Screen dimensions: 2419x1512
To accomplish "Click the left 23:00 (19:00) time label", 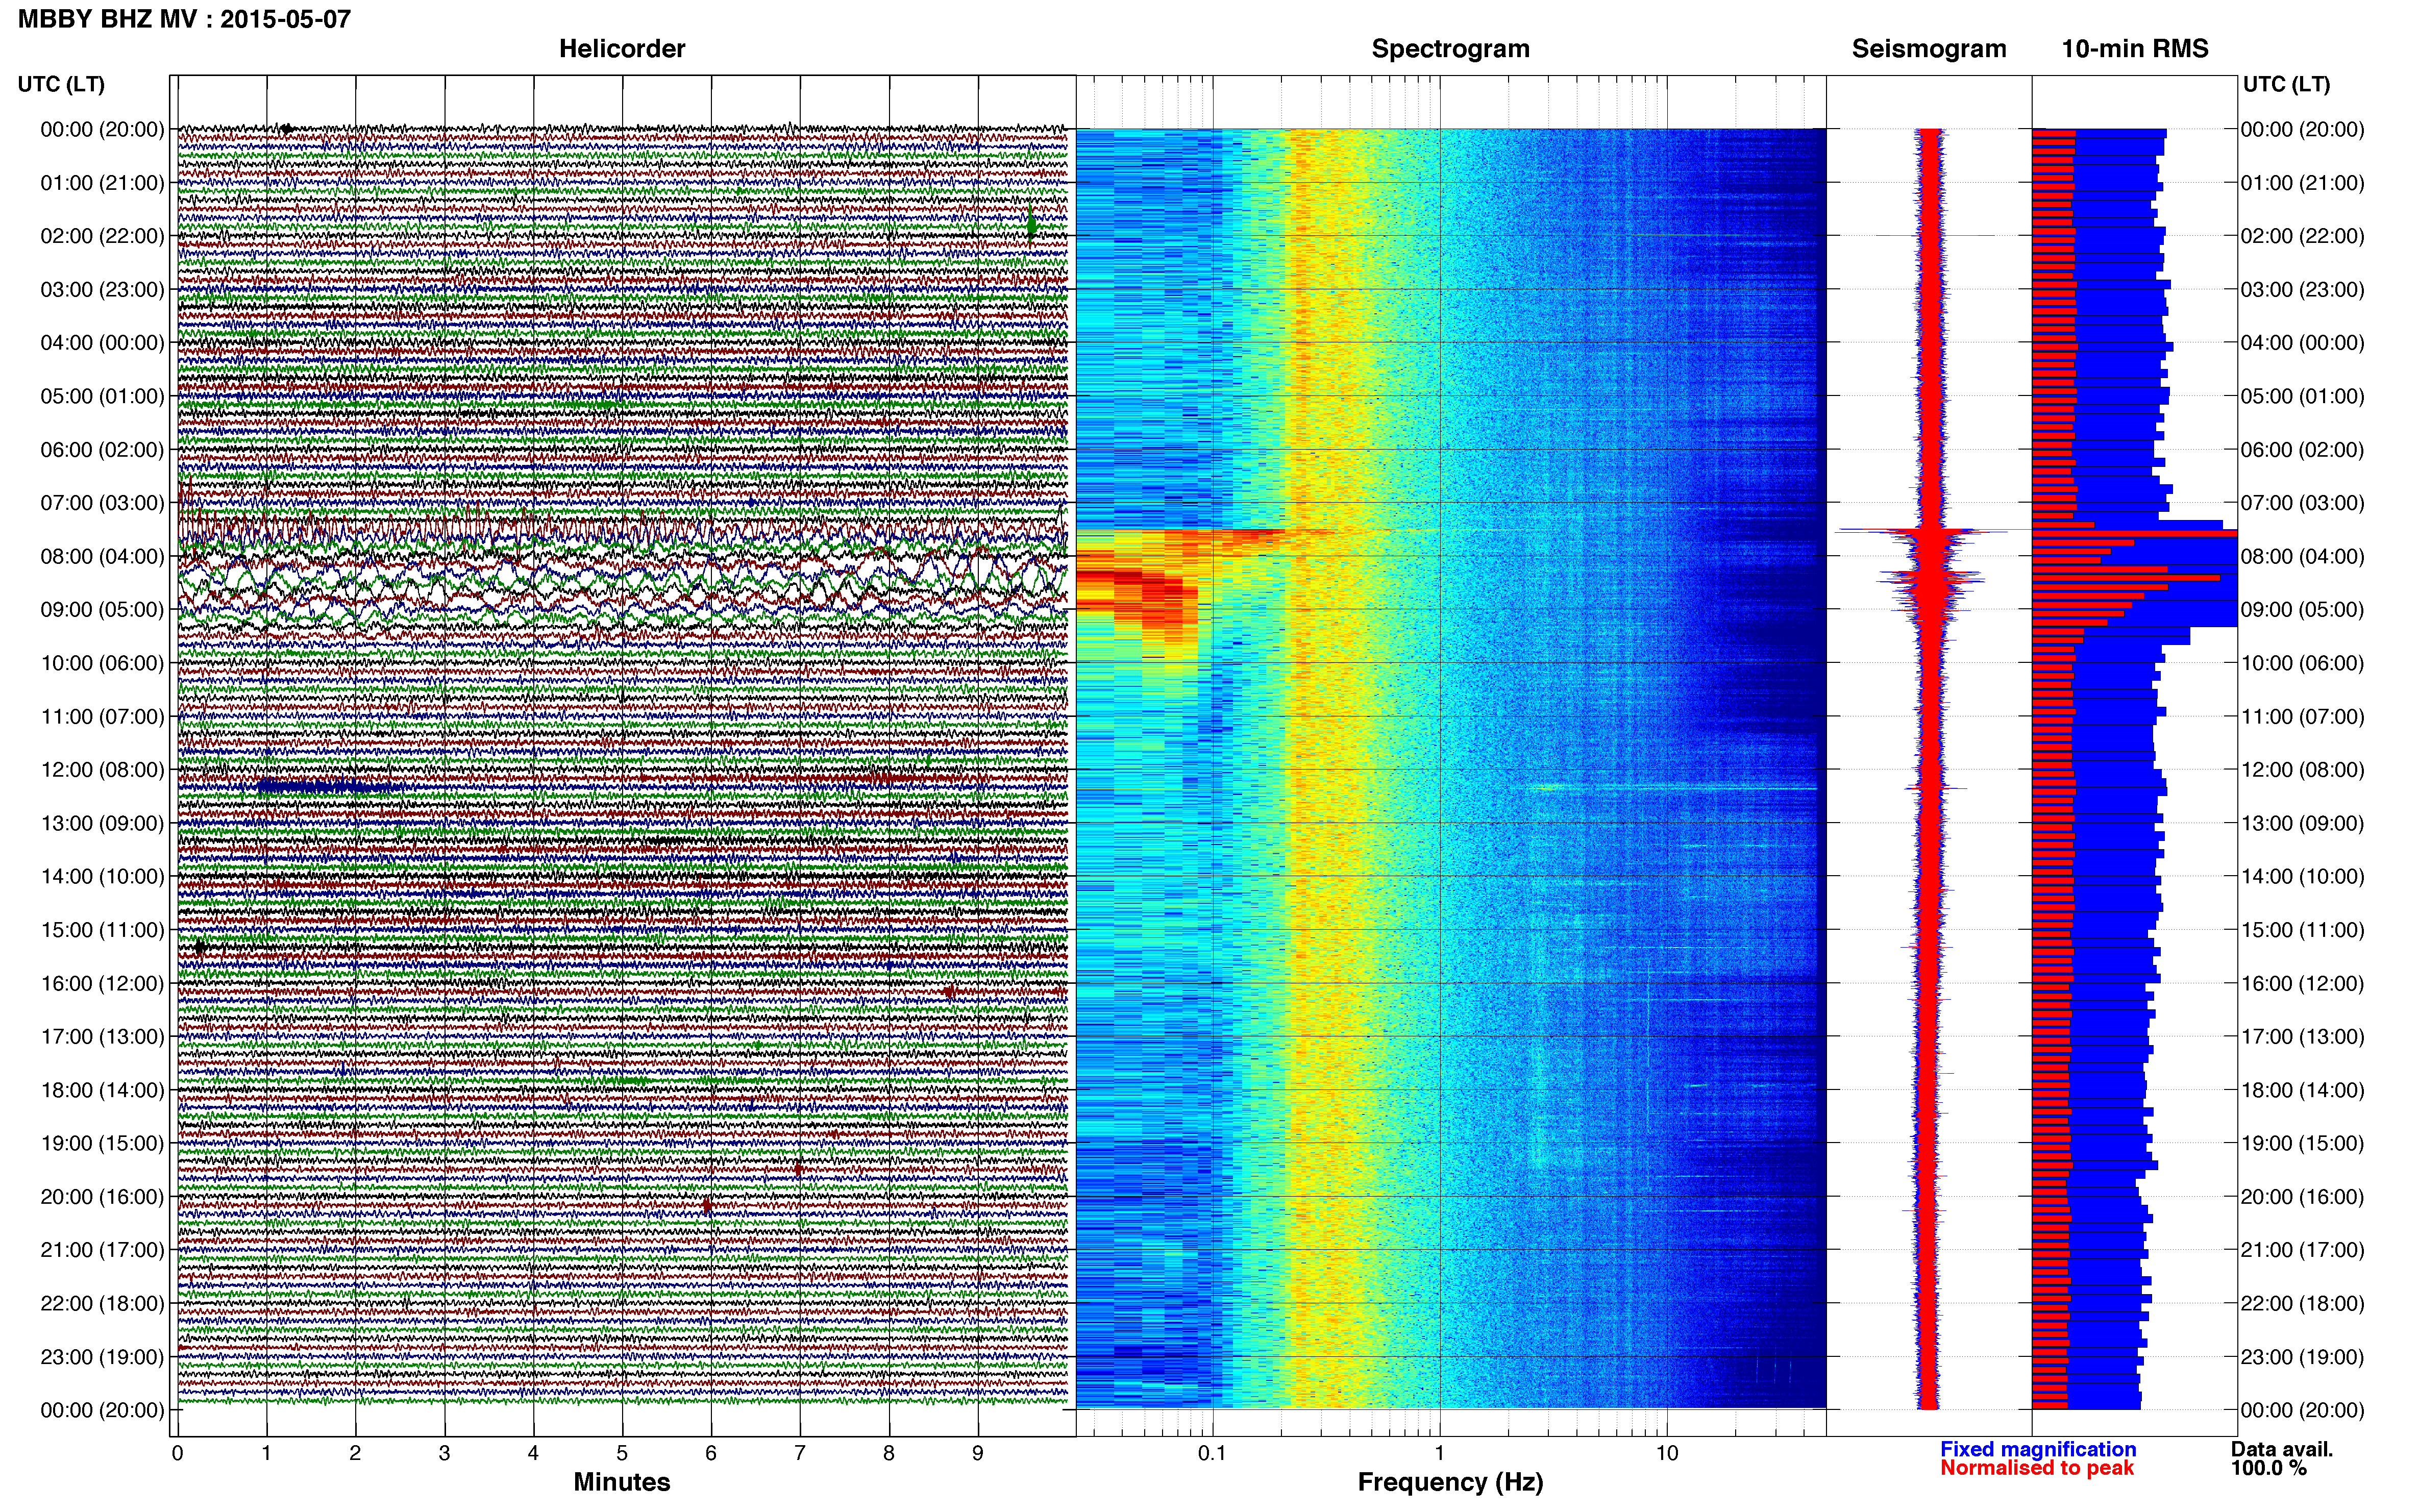I will click(102, 1357).
